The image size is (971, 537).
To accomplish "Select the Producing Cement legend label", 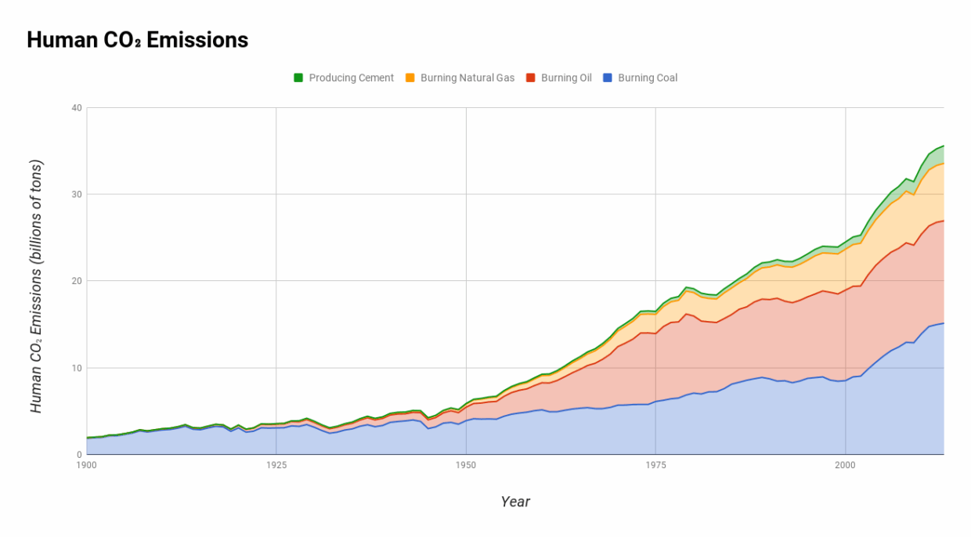I will (351, 77).
